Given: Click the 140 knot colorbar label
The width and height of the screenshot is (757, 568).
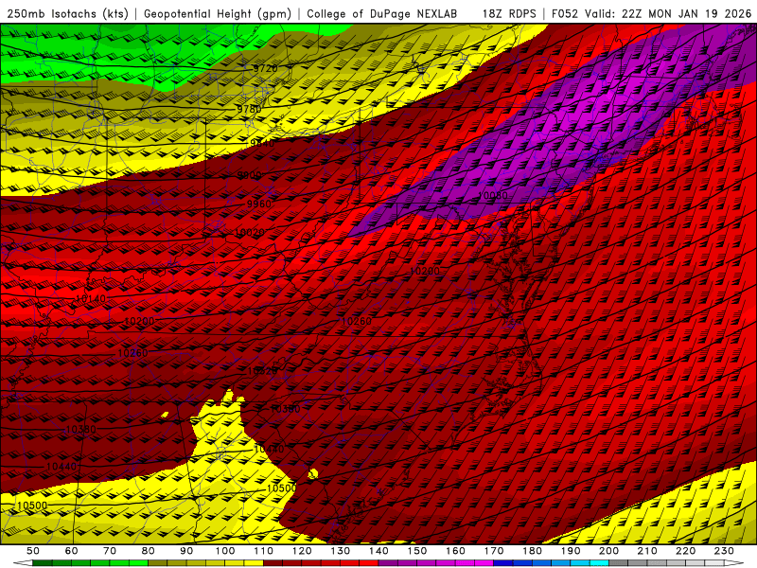Looking at the screenshot, I should tap(378, 551).
